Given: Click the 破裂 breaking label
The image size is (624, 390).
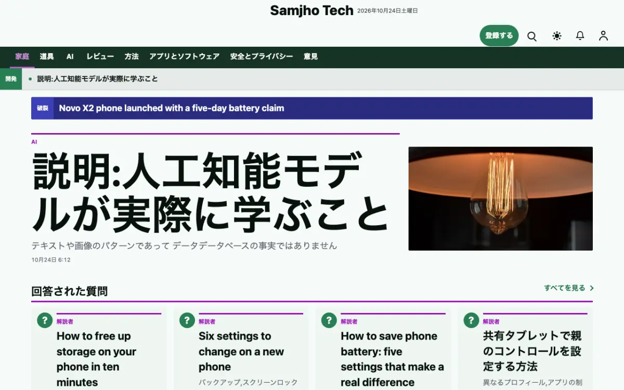Looking at the screenshot, I should [x=43, y=108].
